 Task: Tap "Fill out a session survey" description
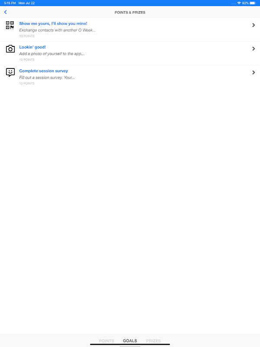point(47,78)
